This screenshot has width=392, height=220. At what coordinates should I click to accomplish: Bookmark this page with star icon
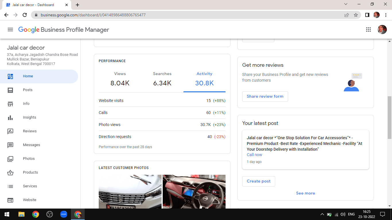click(x=356, y=15)
